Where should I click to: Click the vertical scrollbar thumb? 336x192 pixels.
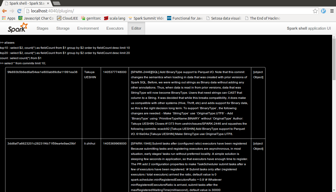click(x=334, y=59)
